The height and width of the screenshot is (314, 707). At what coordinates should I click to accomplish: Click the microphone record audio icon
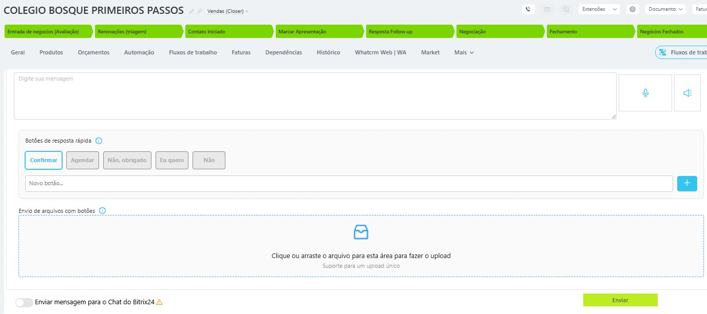645,93
